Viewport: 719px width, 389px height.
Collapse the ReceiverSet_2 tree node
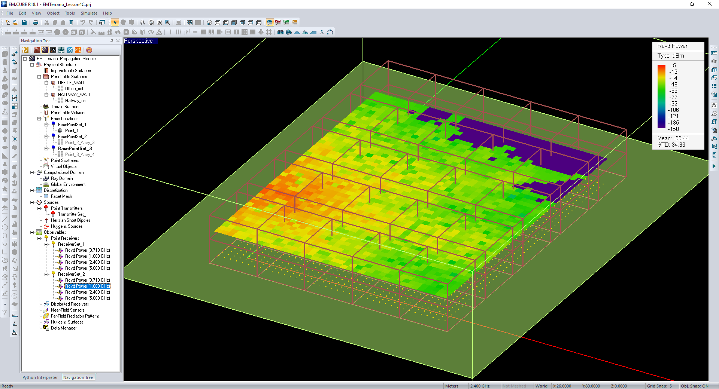pos(46,274)
